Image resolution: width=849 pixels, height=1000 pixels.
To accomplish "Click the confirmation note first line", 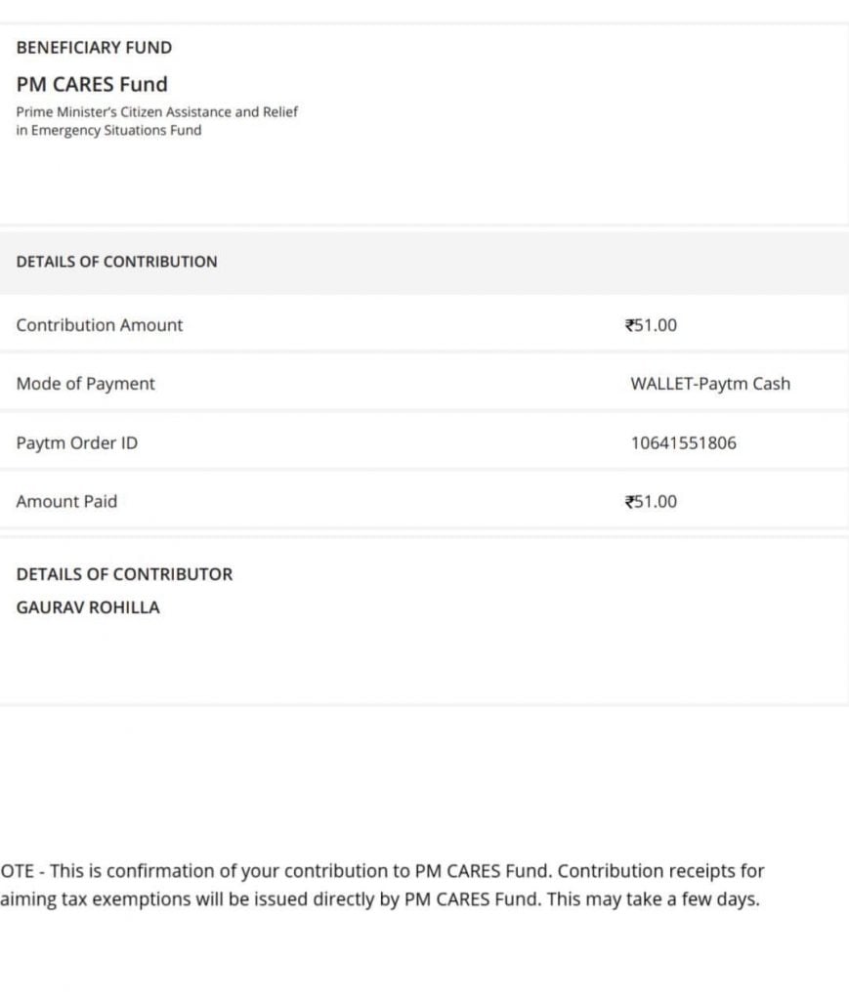I will coord(382,871).
